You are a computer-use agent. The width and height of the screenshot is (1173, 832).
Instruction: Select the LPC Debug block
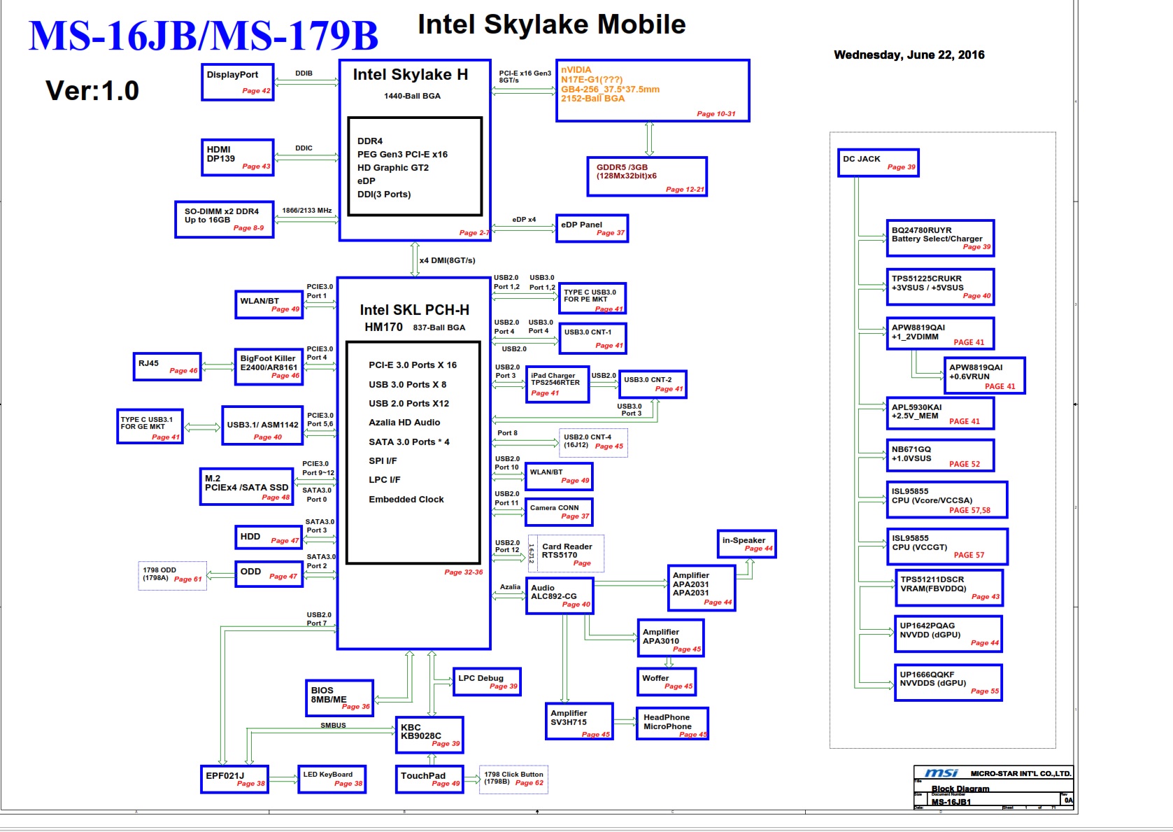pos(487,682)
